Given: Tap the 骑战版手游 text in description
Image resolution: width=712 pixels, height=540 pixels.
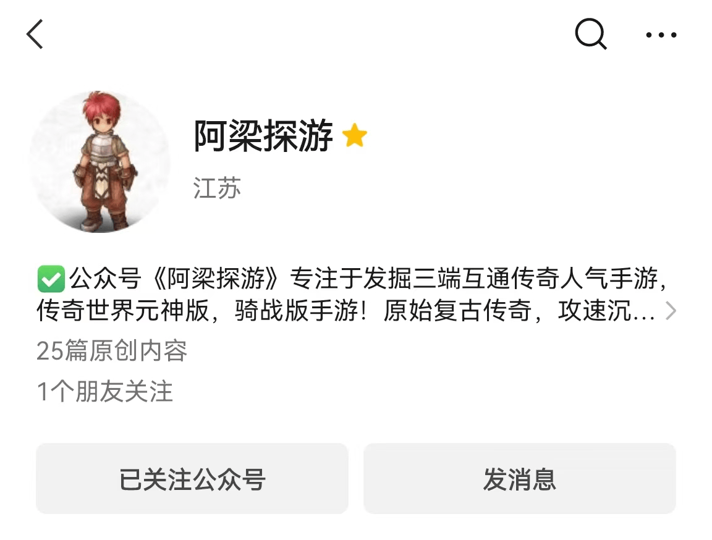Looking at the screenshot, I should (x=297, y=311).
